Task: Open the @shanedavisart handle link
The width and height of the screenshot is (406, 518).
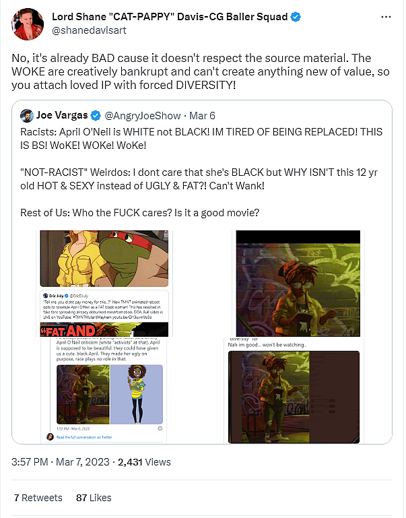Action: (89, 30)
